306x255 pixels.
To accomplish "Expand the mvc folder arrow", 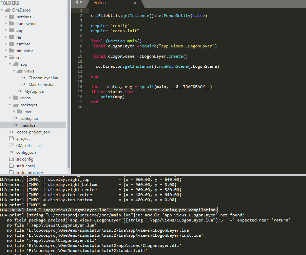I will coord(14,111).
